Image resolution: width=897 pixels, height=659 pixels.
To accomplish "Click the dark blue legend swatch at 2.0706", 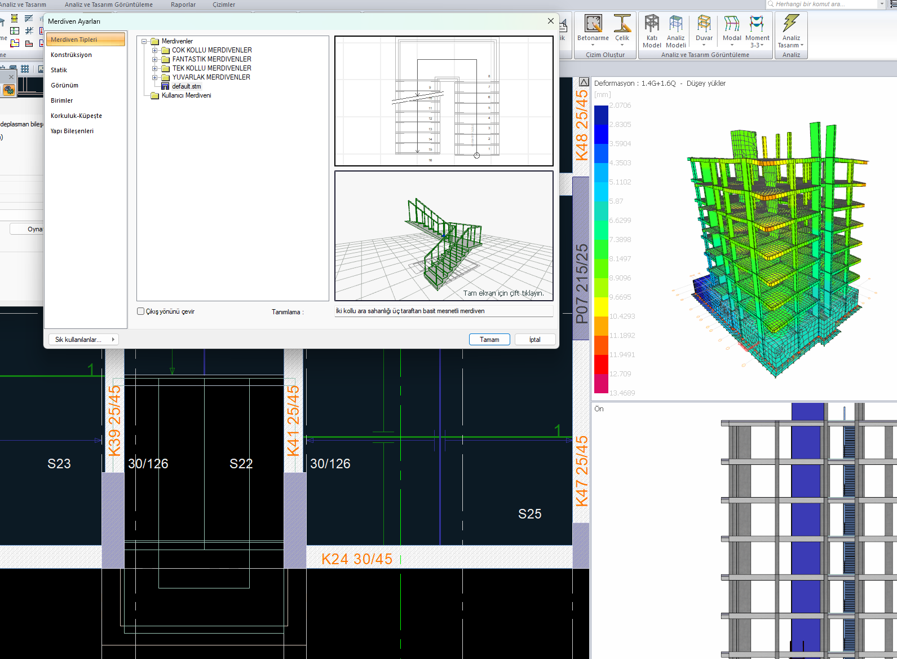I will [601, 115].
